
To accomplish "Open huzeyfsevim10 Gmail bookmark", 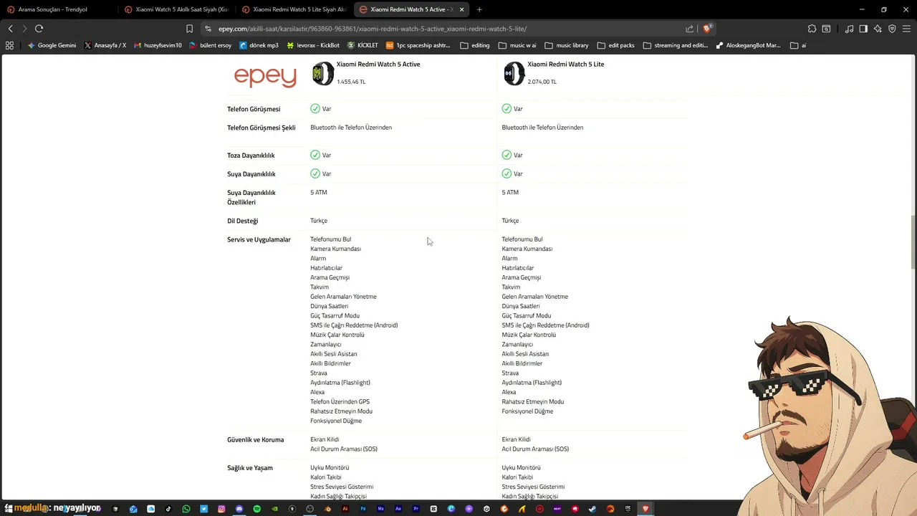I will pos(158,45).
